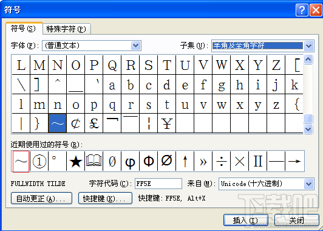Select the lowercase a in grid
The image size is (323, 231).
click(x=112, y=84)
